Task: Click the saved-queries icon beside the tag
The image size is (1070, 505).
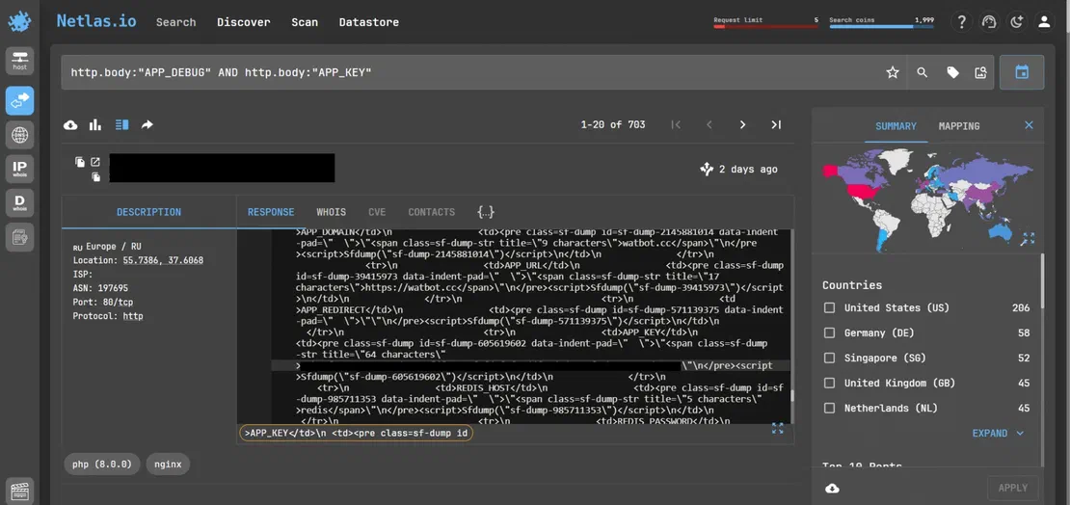Action: click(980, 72)
